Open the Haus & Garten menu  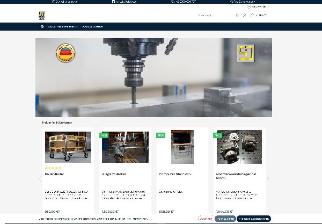[x=92, y=26]
